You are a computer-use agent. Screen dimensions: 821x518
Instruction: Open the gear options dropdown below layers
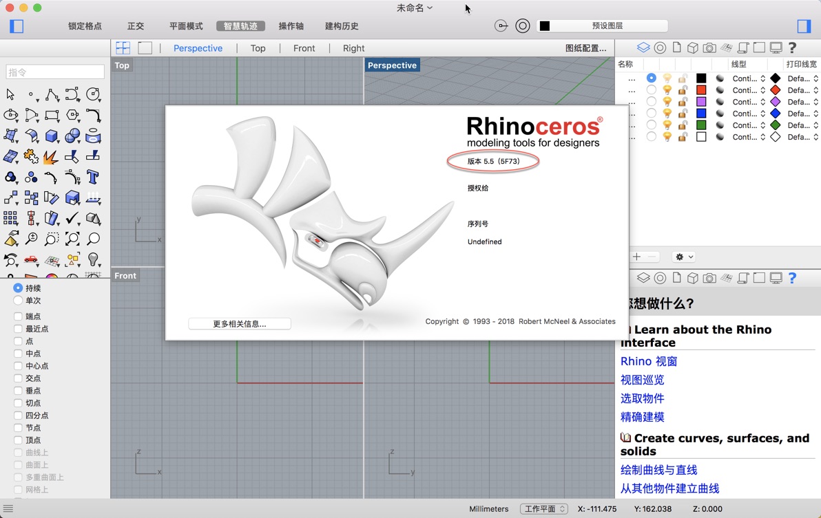click(685, 257)
